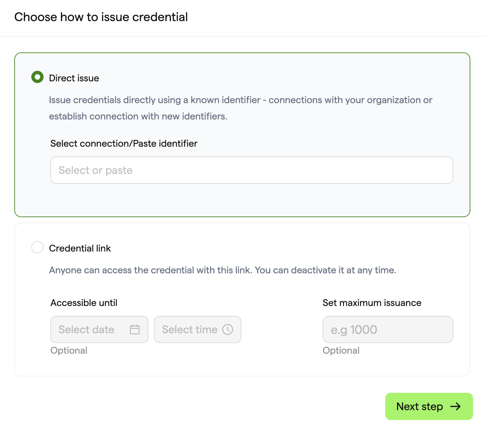Screen dimensions: 486x435
Task: Click Optional text under maximum issuance
Action: 341,351
